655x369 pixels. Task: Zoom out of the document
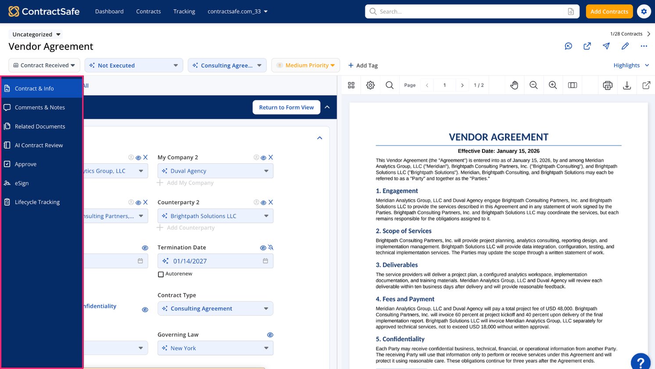tap(533, 85)
